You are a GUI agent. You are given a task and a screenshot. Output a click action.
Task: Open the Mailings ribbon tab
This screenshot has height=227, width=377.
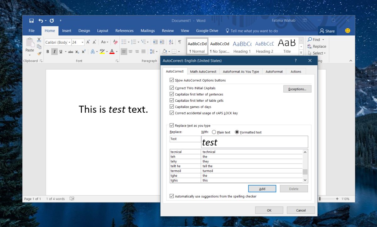click(x=147, y=30)
